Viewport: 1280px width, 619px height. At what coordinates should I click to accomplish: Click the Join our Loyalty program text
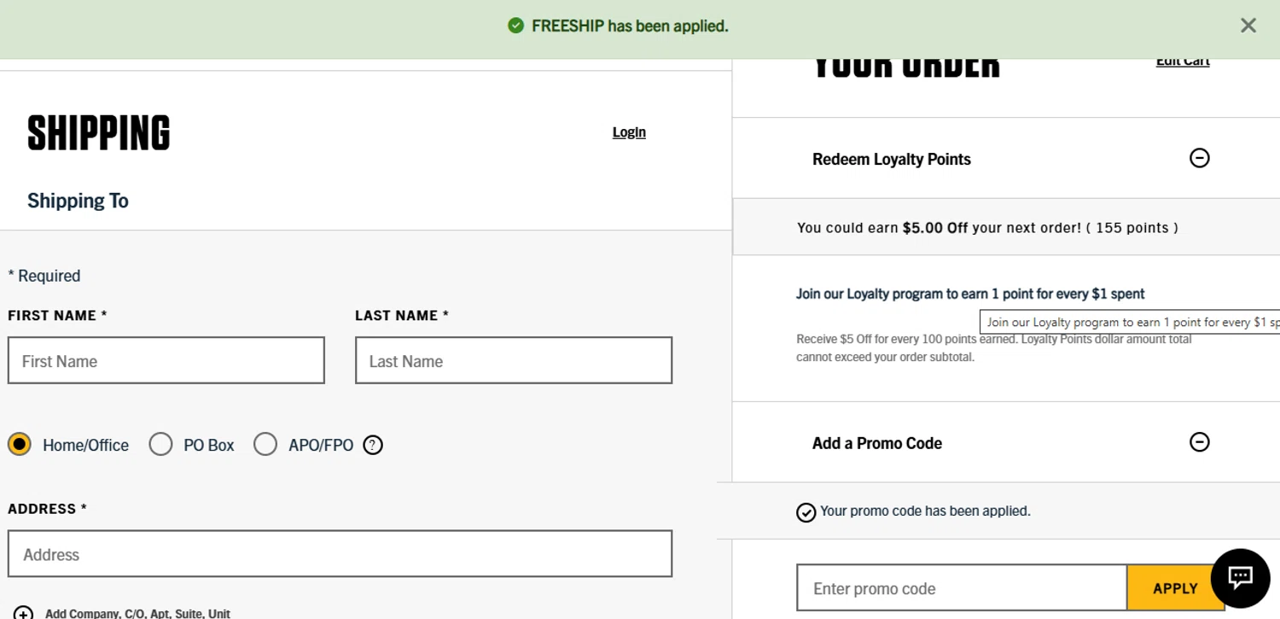pyautogui.click(x=970, y=294)
